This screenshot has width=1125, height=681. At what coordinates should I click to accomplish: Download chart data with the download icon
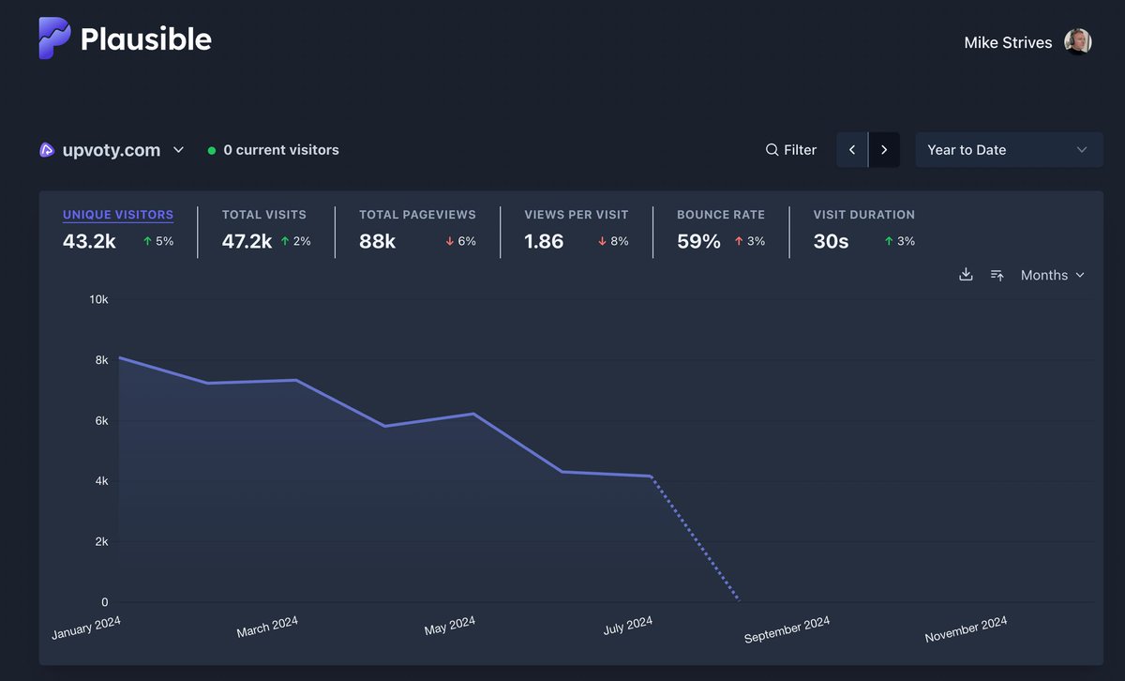point(966,275)
